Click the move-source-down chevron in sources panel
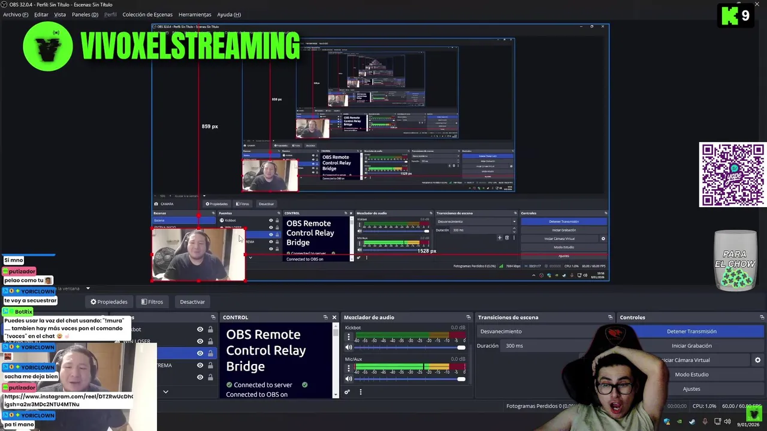Screen dimensions: 767x431 (165, 391)
